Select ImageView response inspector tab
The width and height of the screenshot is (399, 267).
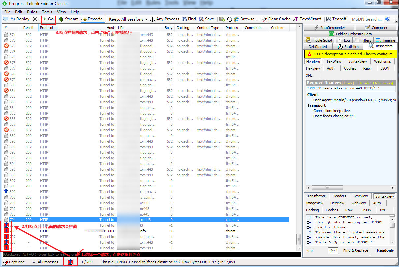[315, 203]
